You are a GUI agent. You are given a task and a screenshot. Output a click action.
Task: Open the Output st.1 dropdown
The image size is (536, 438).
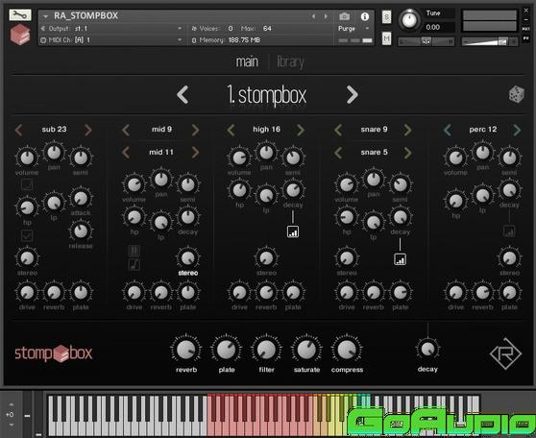(x=111, y=29)
